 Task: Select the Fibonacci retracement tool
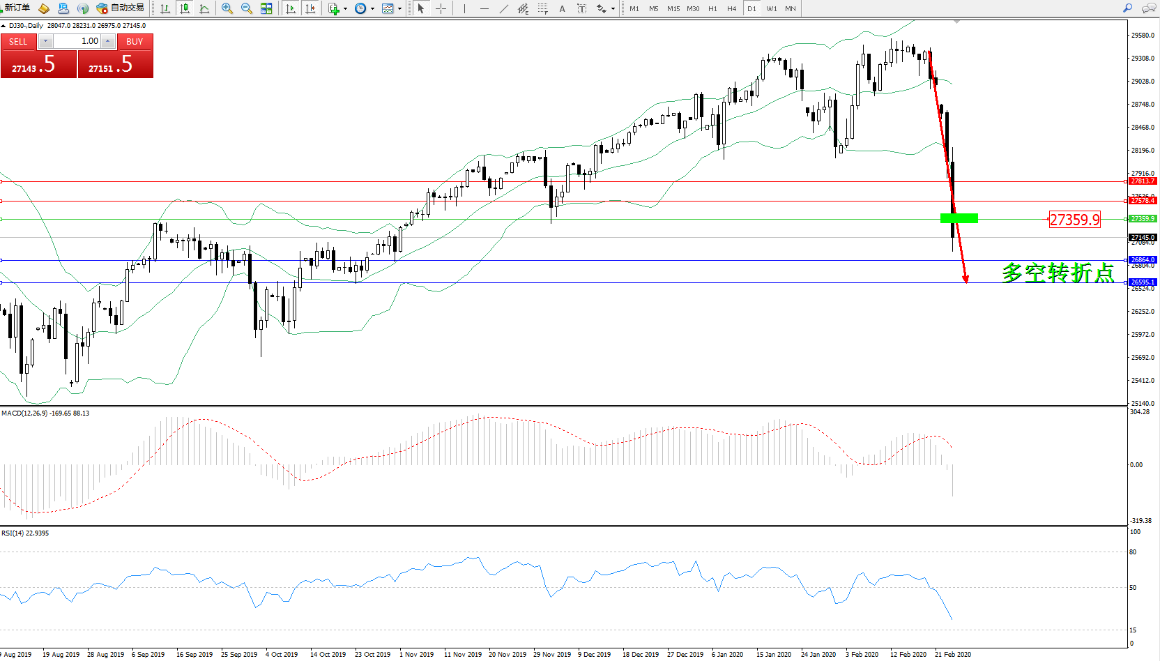542,8
